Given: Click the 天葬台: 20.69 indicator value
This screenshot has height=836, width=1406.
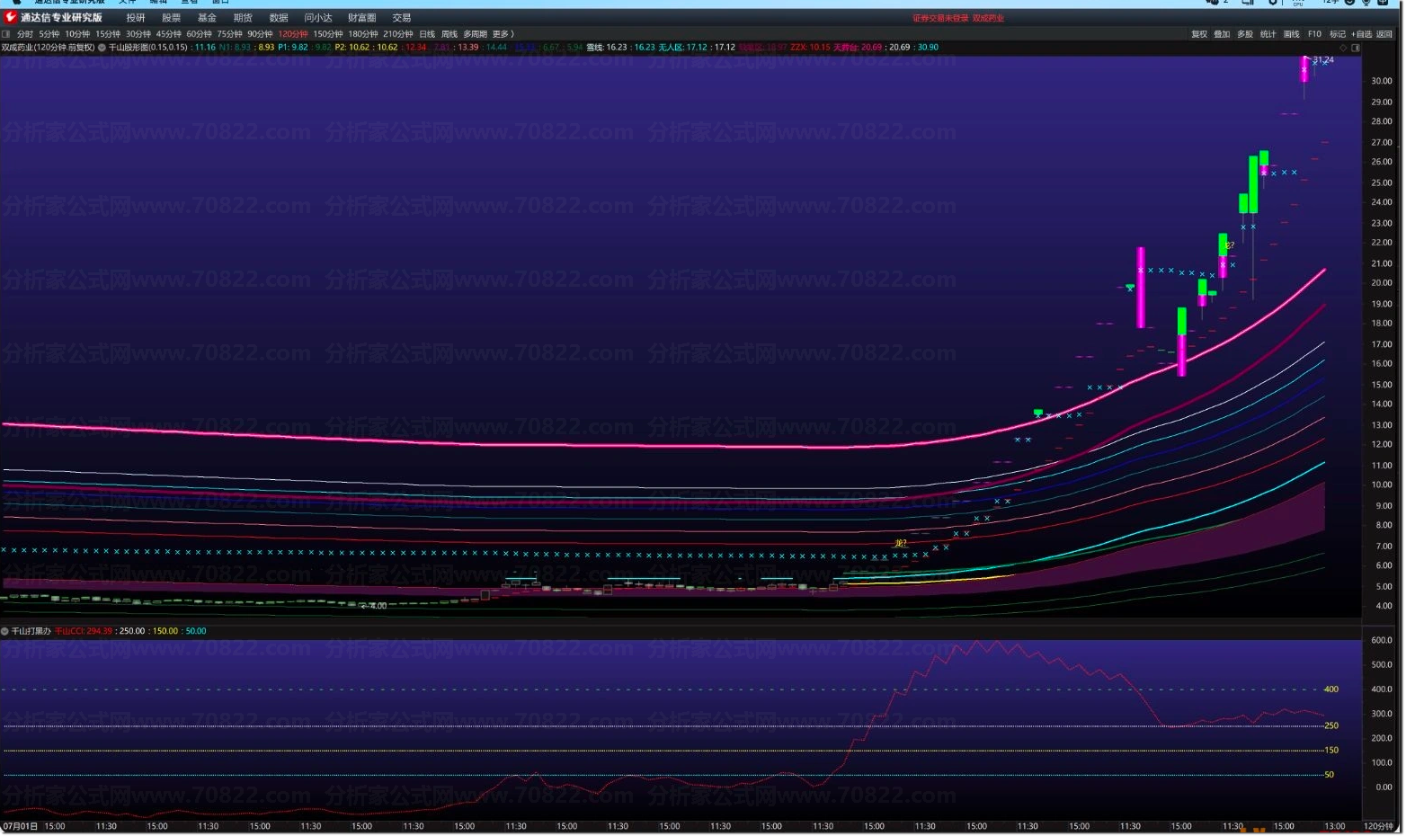Looking at the screenshot, I should [858, 48].
